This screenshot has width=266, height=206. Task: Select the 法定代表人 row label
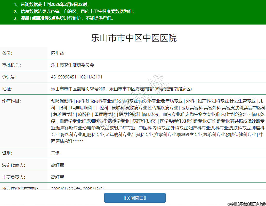click(x=13, y=165)
